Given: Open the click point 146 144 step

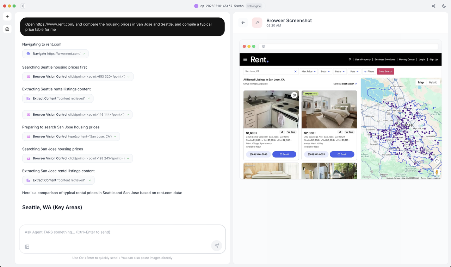Looking at the screenshot, I should pyautogui.click(x=77, y=114).
